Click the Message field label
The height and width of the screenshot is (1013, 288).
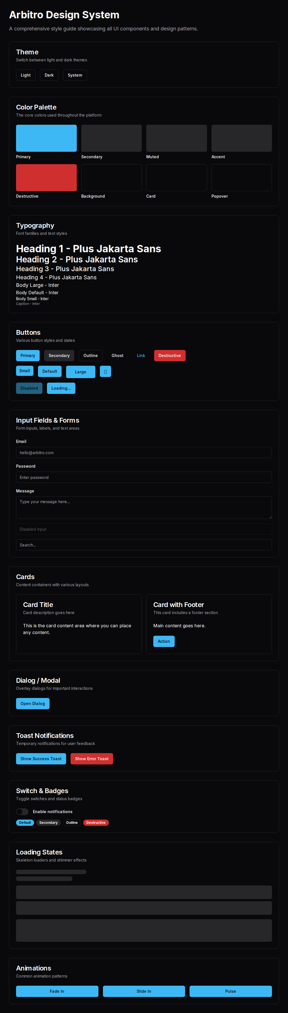point(25,491)
